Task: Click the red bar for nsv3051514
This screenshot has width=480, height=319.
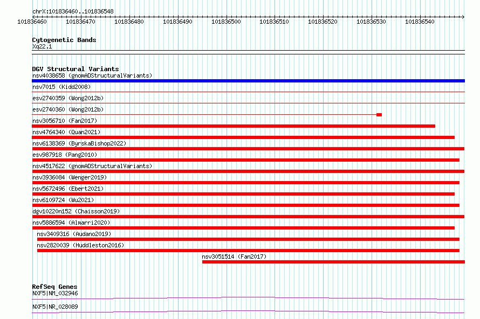Action: (333, 262)
